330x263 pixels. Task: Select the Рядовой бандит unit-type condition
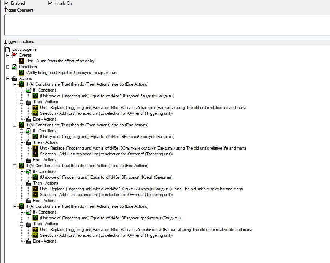click(x=107, y=96)
